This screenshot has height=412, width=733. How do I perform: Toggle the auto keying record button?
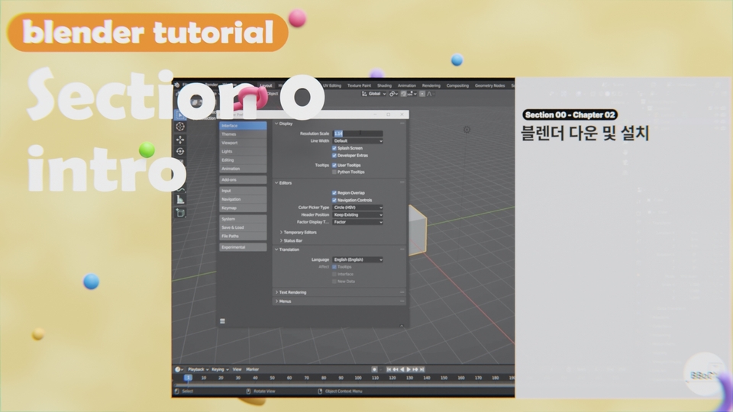[374, 369]
